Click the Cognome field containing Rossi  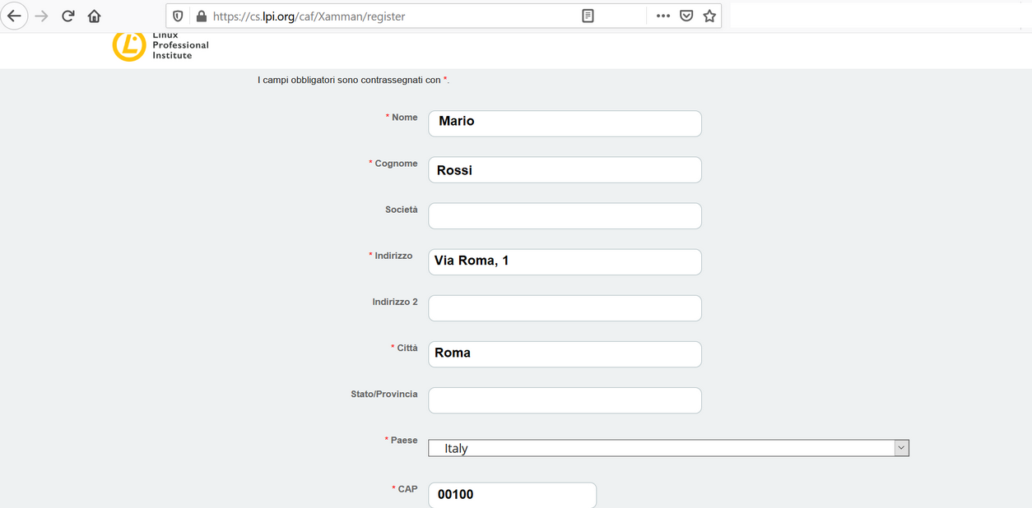(x=565, y=169)
